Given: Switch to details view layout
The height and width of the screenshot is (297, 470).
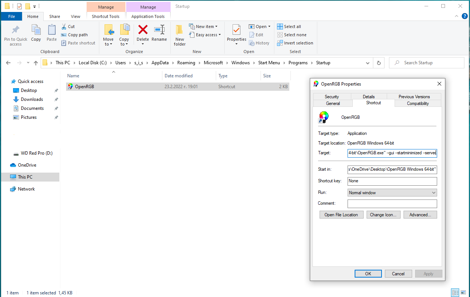Looking at the screenshot, I should coord(455,293).
